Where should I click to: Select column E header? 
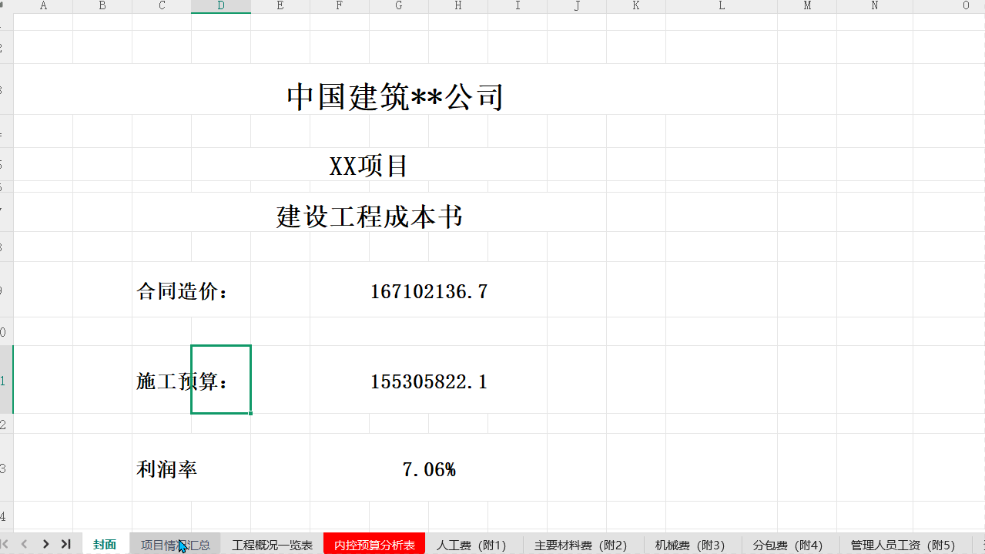point(280,6)
